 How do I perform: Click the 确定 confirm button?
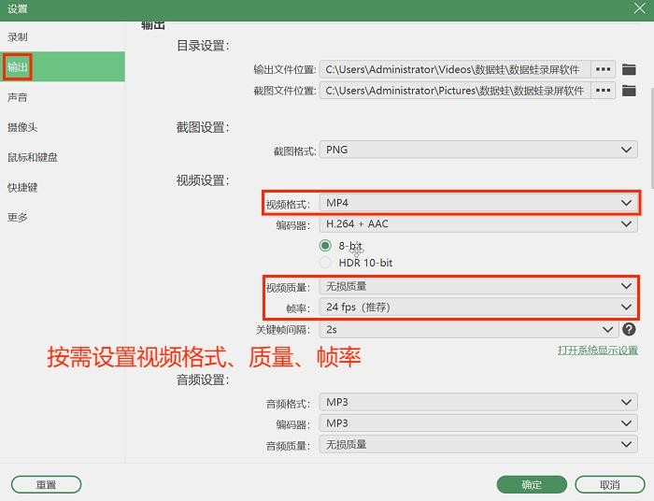[532, 485]
